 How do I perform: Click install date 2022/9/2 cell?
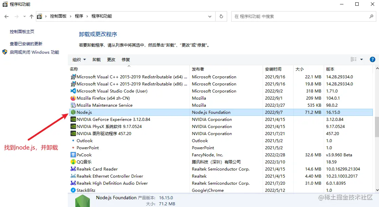pos(274,91)
